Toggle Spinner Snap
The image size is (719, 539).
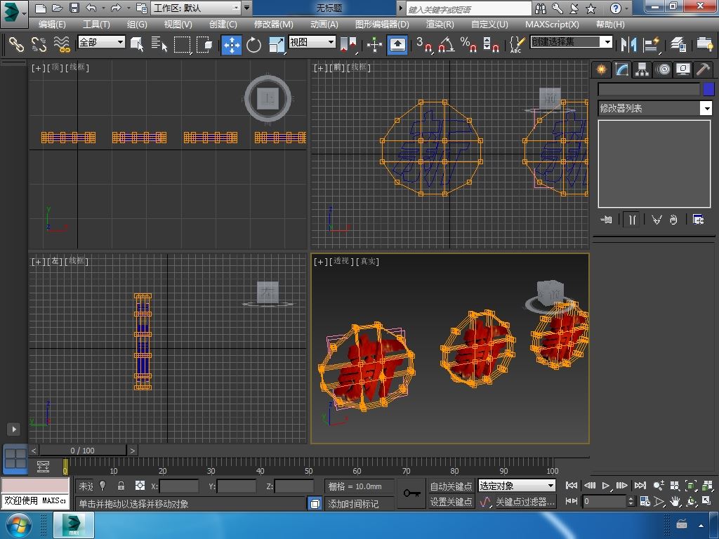[x=491, y=44]
